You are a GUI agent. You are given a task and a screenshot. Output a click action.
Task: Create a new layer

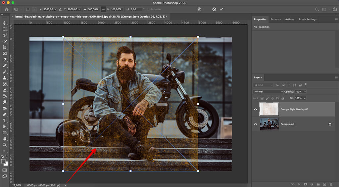click(324, 184)
